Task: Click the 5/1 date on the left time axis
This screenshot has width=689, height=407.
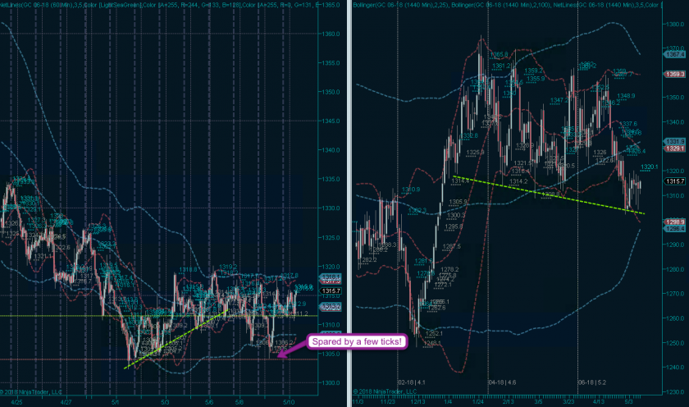Action: tap(116, 402)
